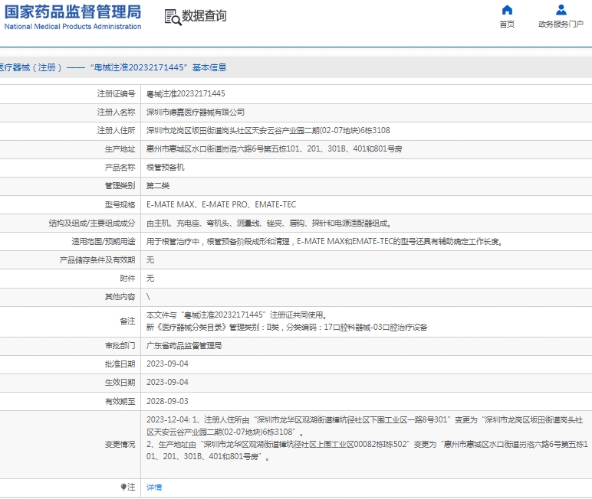Click the 审批部门 field label
This screenshot has height=499, width=592.
pos(120,346)
